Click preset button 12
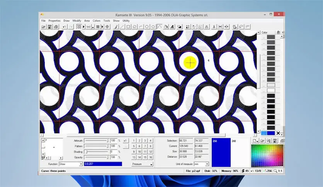Viewport: 323px width, 187px height. coord(151,152)
